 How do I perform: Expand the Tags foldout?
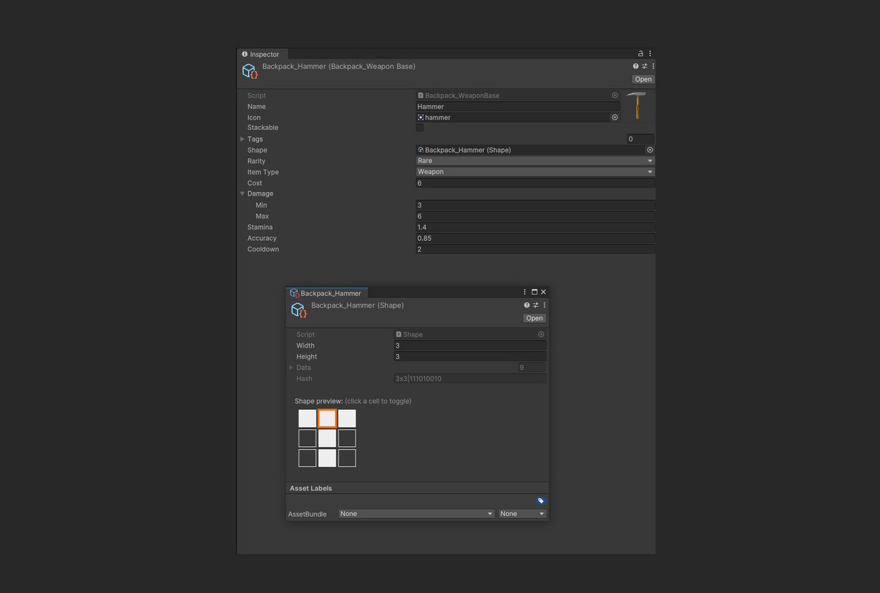(241, 139)
